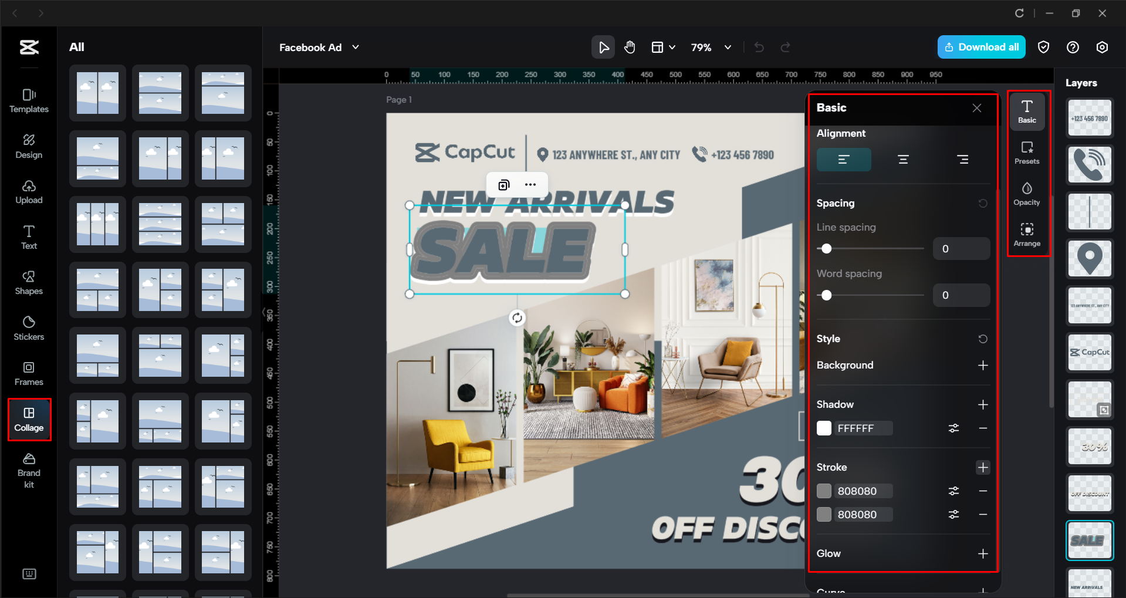Viewport: 1126px width, 598px height.
Task: Open the 79% zoom level dropdown
Action: pos(711,47)
